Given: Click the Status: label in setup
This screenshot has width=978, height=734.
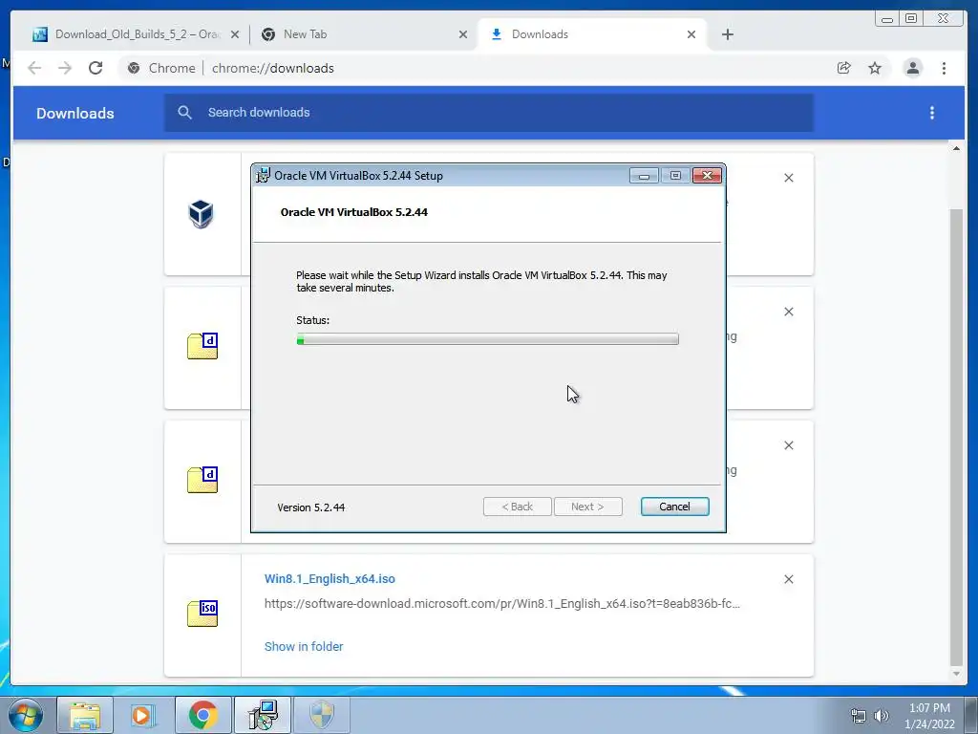Looking at the screenshot, I should click(313, 320).
